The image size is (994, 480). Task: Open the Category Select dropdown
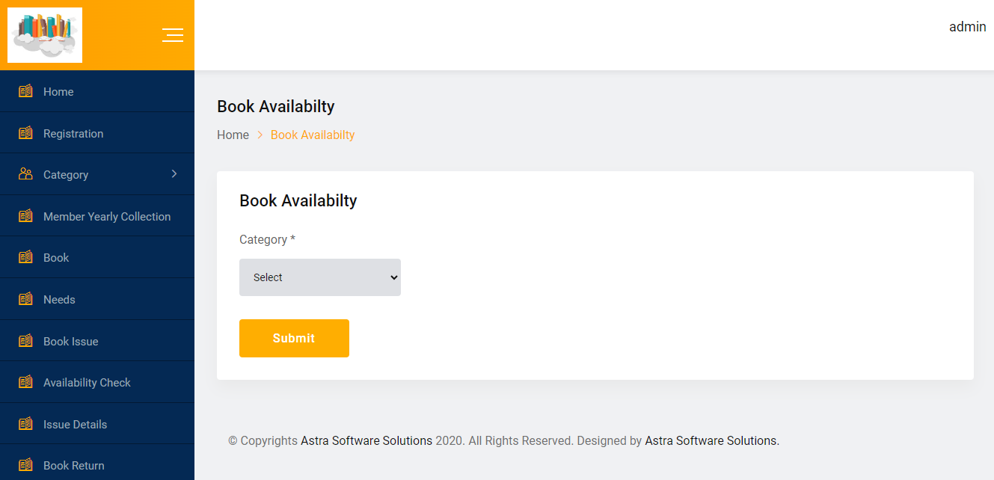(x=320, y=277)
